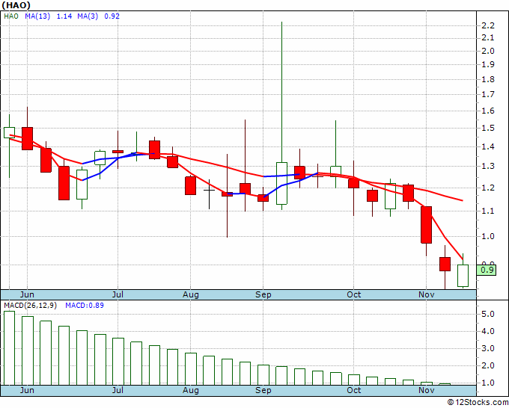509x408 pixels.
Task: Click the Nov label on MACD panel axis
Action: 426,390
